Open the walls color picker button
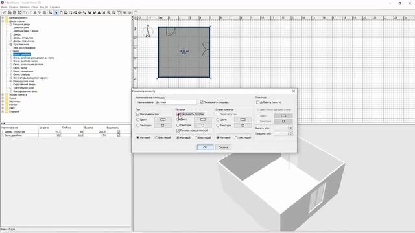 click(243, 120)
